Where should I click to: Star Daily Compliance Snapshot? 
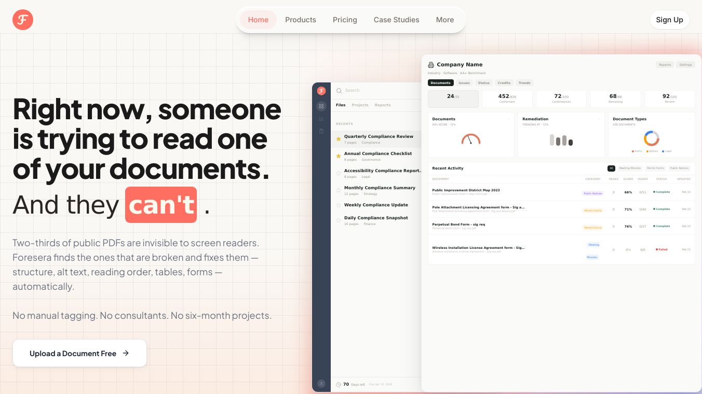point(339,220)
